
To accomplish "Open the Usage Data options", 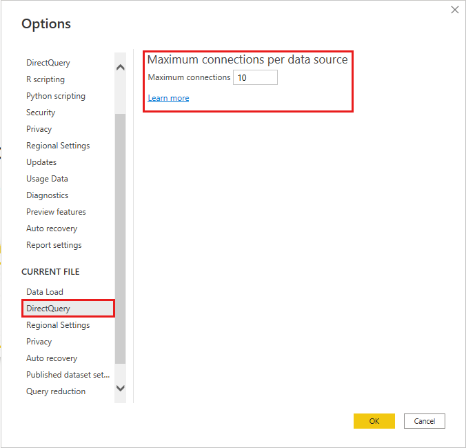I will (47, 179).
